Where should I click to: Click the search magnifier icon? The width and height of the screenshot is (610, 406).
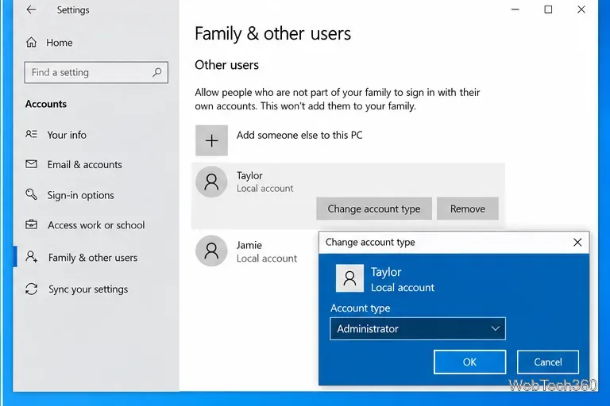click(157, 72)
